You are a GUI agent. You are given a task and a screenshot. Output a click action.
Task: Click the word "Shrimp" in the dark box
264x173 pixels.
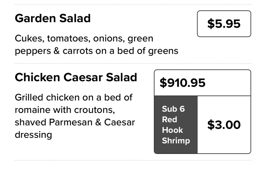pos(176,141)
